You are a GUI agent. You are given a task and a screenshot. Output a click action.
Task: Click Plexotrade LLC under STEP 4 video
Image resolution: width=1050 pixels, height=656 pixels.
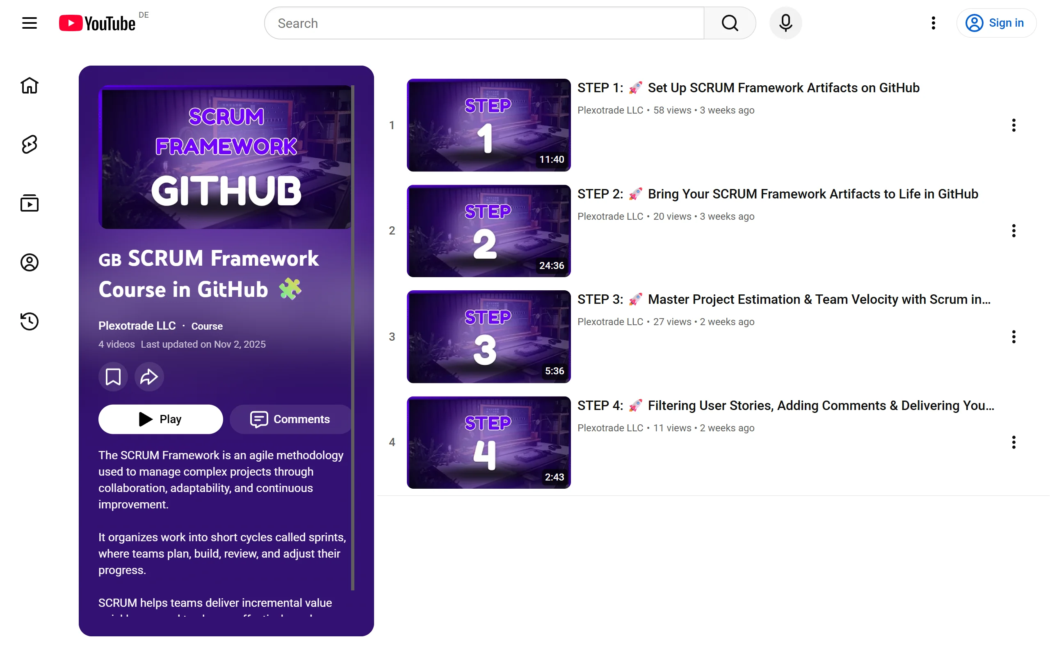(610, 428)
